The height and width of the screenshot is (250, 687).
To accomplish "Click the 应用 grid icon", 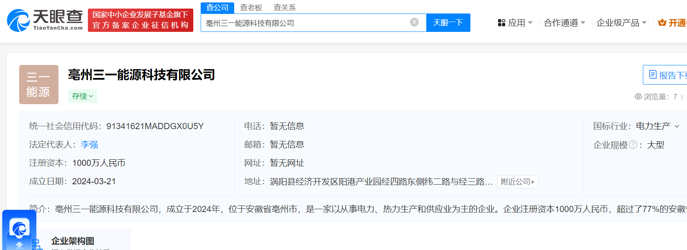I will [501, 23].
